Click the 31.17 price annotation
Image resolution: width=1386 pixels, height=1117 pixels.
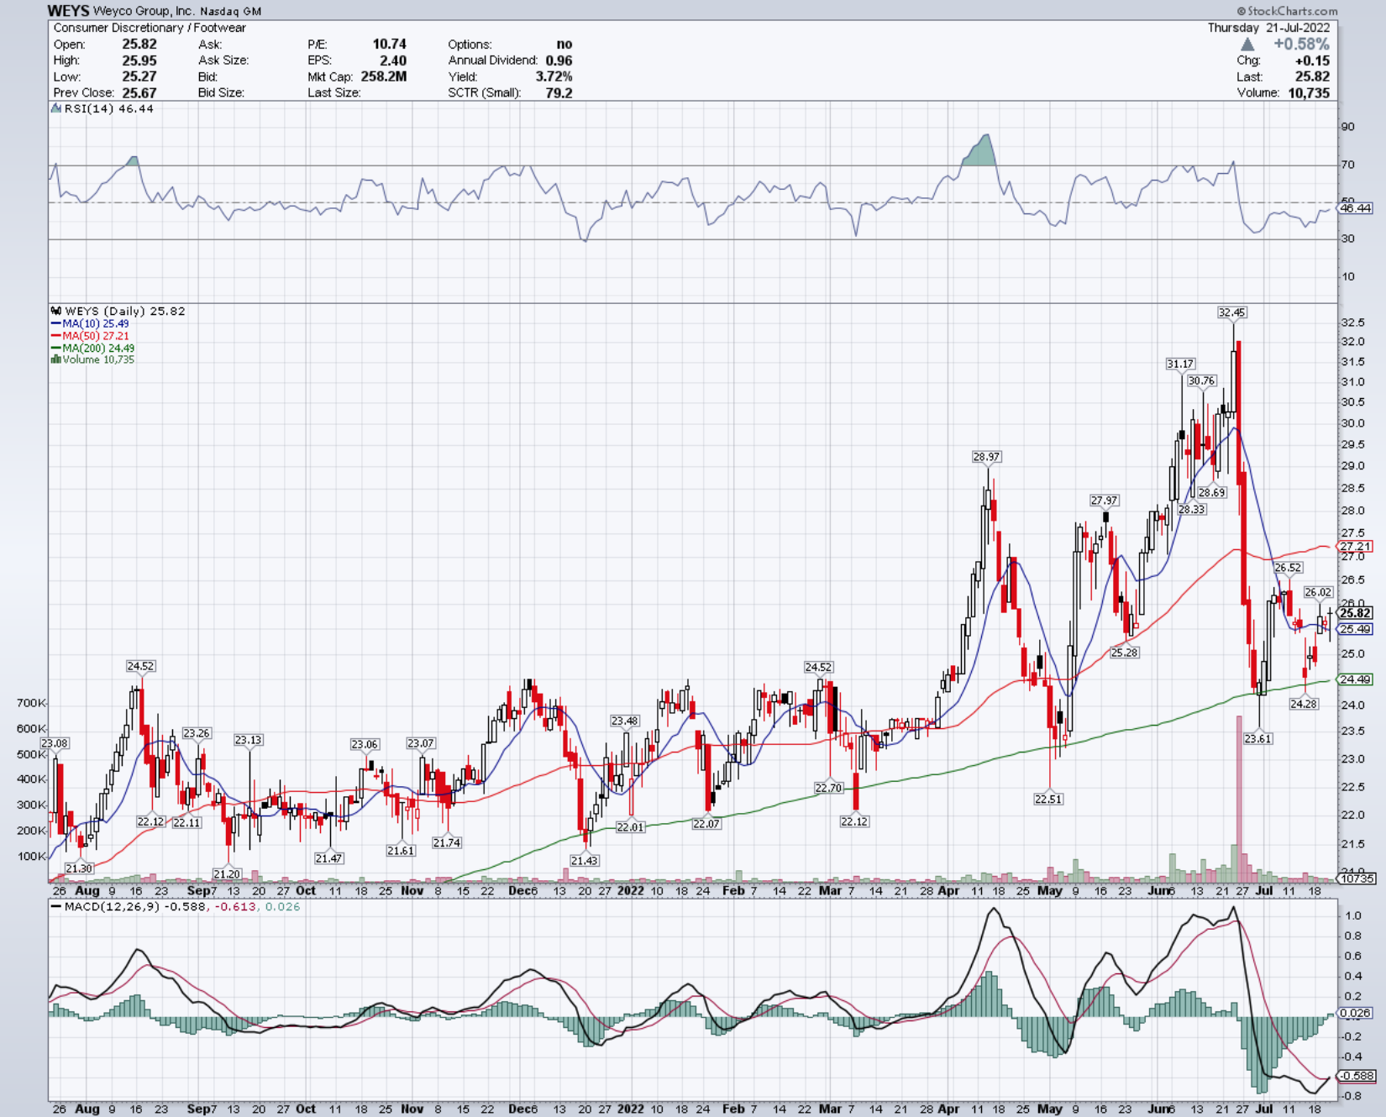[x=1180, y=364]
